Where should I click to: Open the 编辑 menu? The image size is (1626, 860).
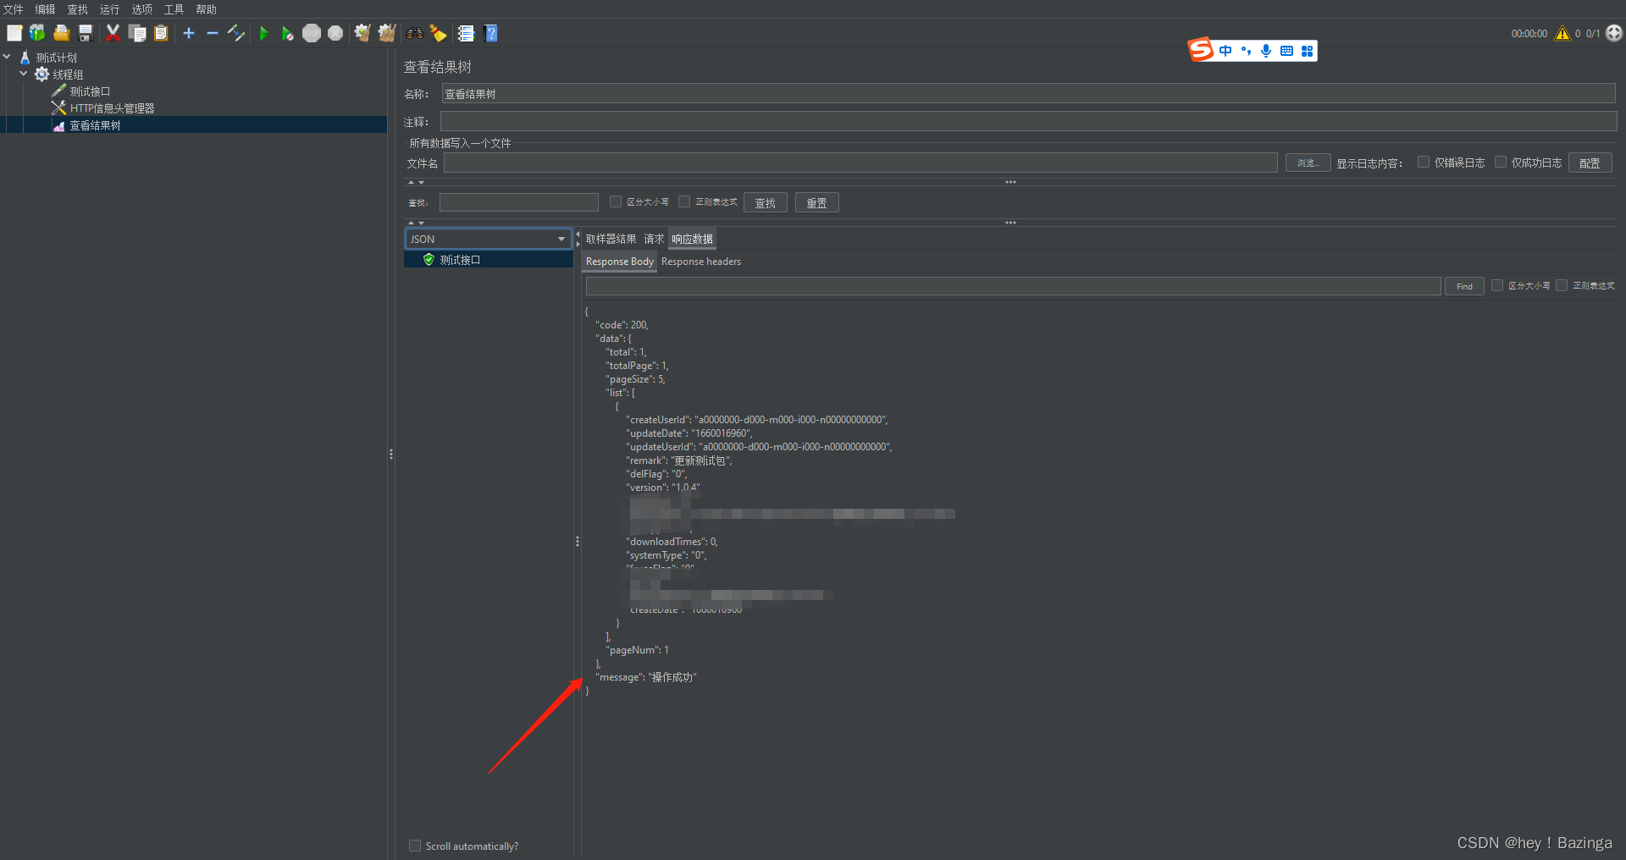46,9
